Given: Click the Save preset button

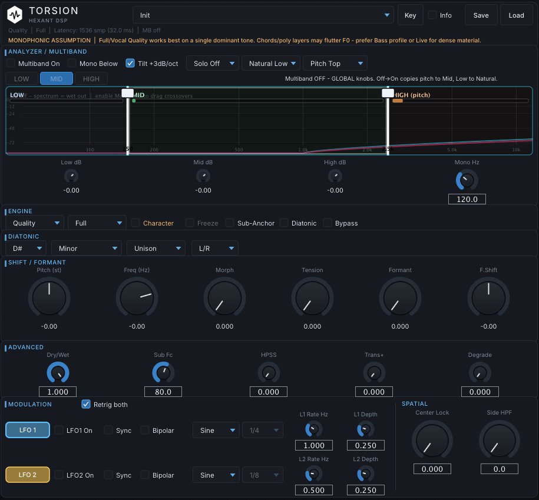Looking at the screenshot, I should pos(481,15).
